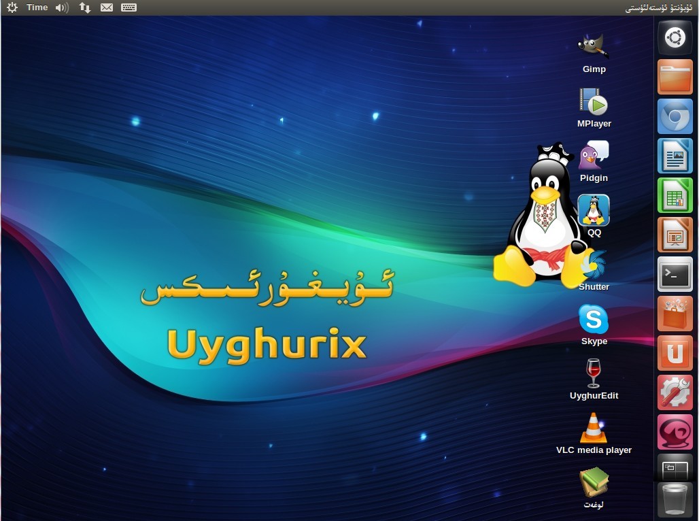The width and height of the screenshot is (699, 521).
Task: Open the keyboard layout indicator
Action: [129, 7]
